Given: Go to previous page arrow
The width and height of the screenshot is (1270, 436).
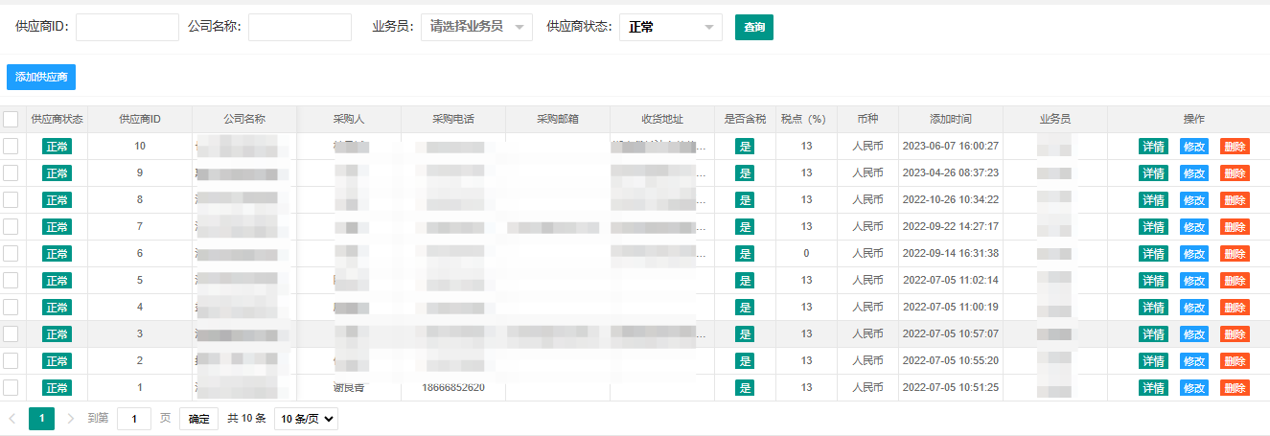Looking at the screenshot, I should [x=12, y=419].
